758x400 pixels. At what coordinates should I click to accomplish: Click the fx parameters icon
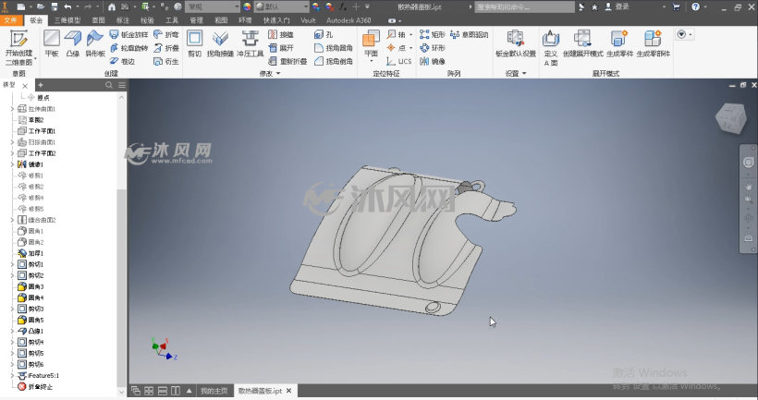[x=343, y=6]
